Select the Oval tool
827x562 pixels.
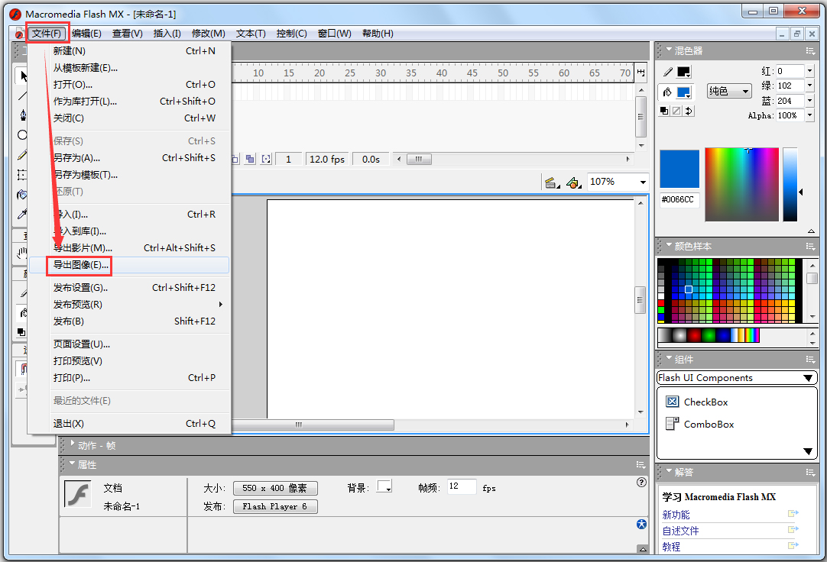[22, 135]
